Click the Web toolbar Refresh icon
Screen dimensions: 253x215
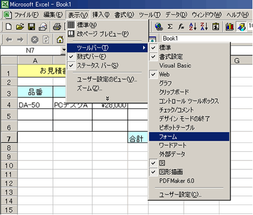point(46,40)
